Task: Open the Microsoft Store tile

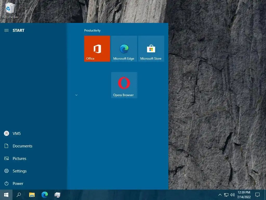Action: click(151, 49)
